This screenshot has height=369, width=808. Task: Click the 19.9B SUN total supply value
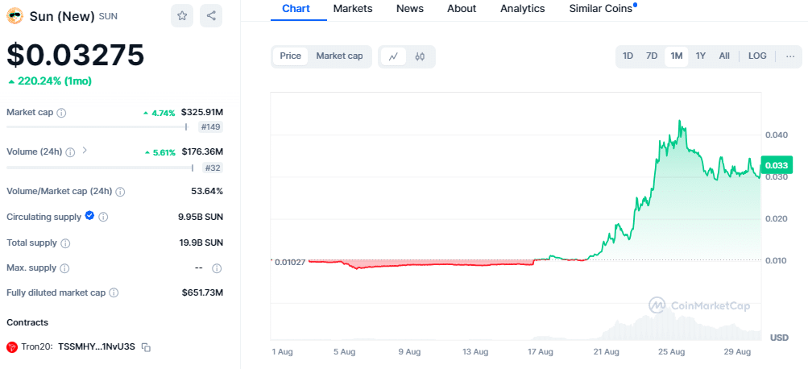pos(202,243)
